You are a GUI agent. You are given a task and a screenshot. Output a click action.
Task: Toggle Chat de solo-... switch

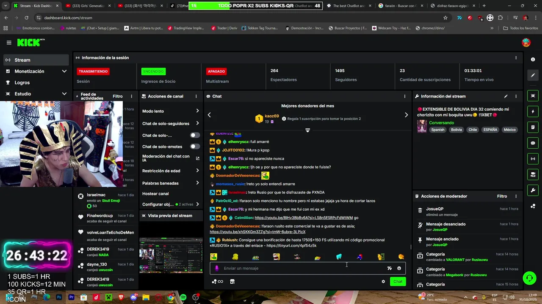(195, 135)
